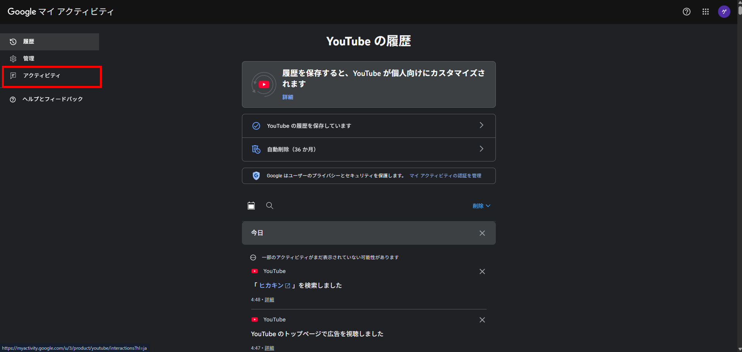Open マイ アクティビティの認証を管理 link
Image resolution: width=742 pixels, height=352 pixels.
click(x=446, y=176)
